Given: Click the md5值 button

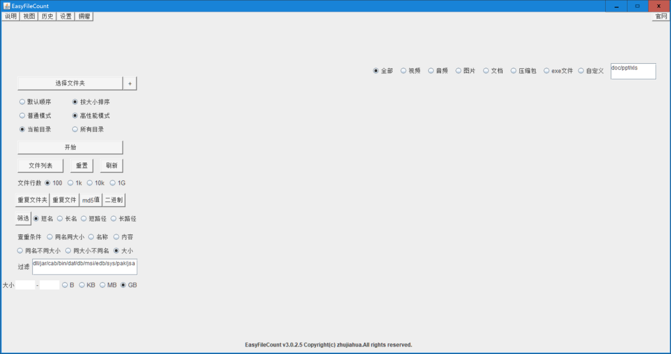Looking at the screenshot, I should coord(91,200).
